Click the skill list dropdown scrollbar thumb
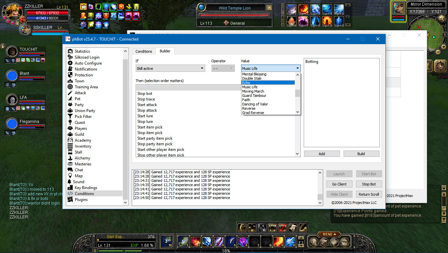 [297, 93]
